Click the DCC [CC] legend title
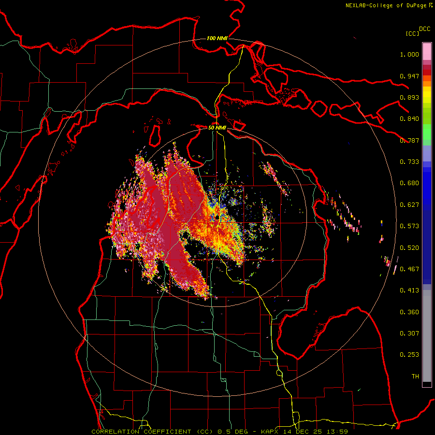 pyautogui.click(x=418, y=31)
